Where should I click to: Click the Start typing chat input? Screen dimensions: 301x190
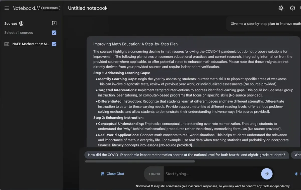click(212, 174)
